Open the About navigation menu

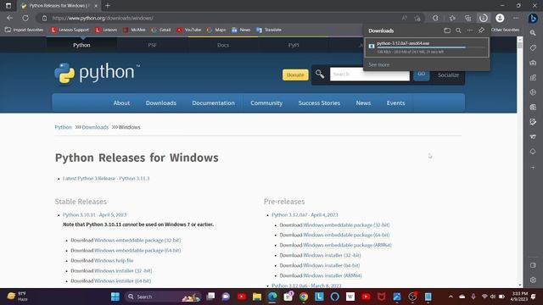coord(121,103)
